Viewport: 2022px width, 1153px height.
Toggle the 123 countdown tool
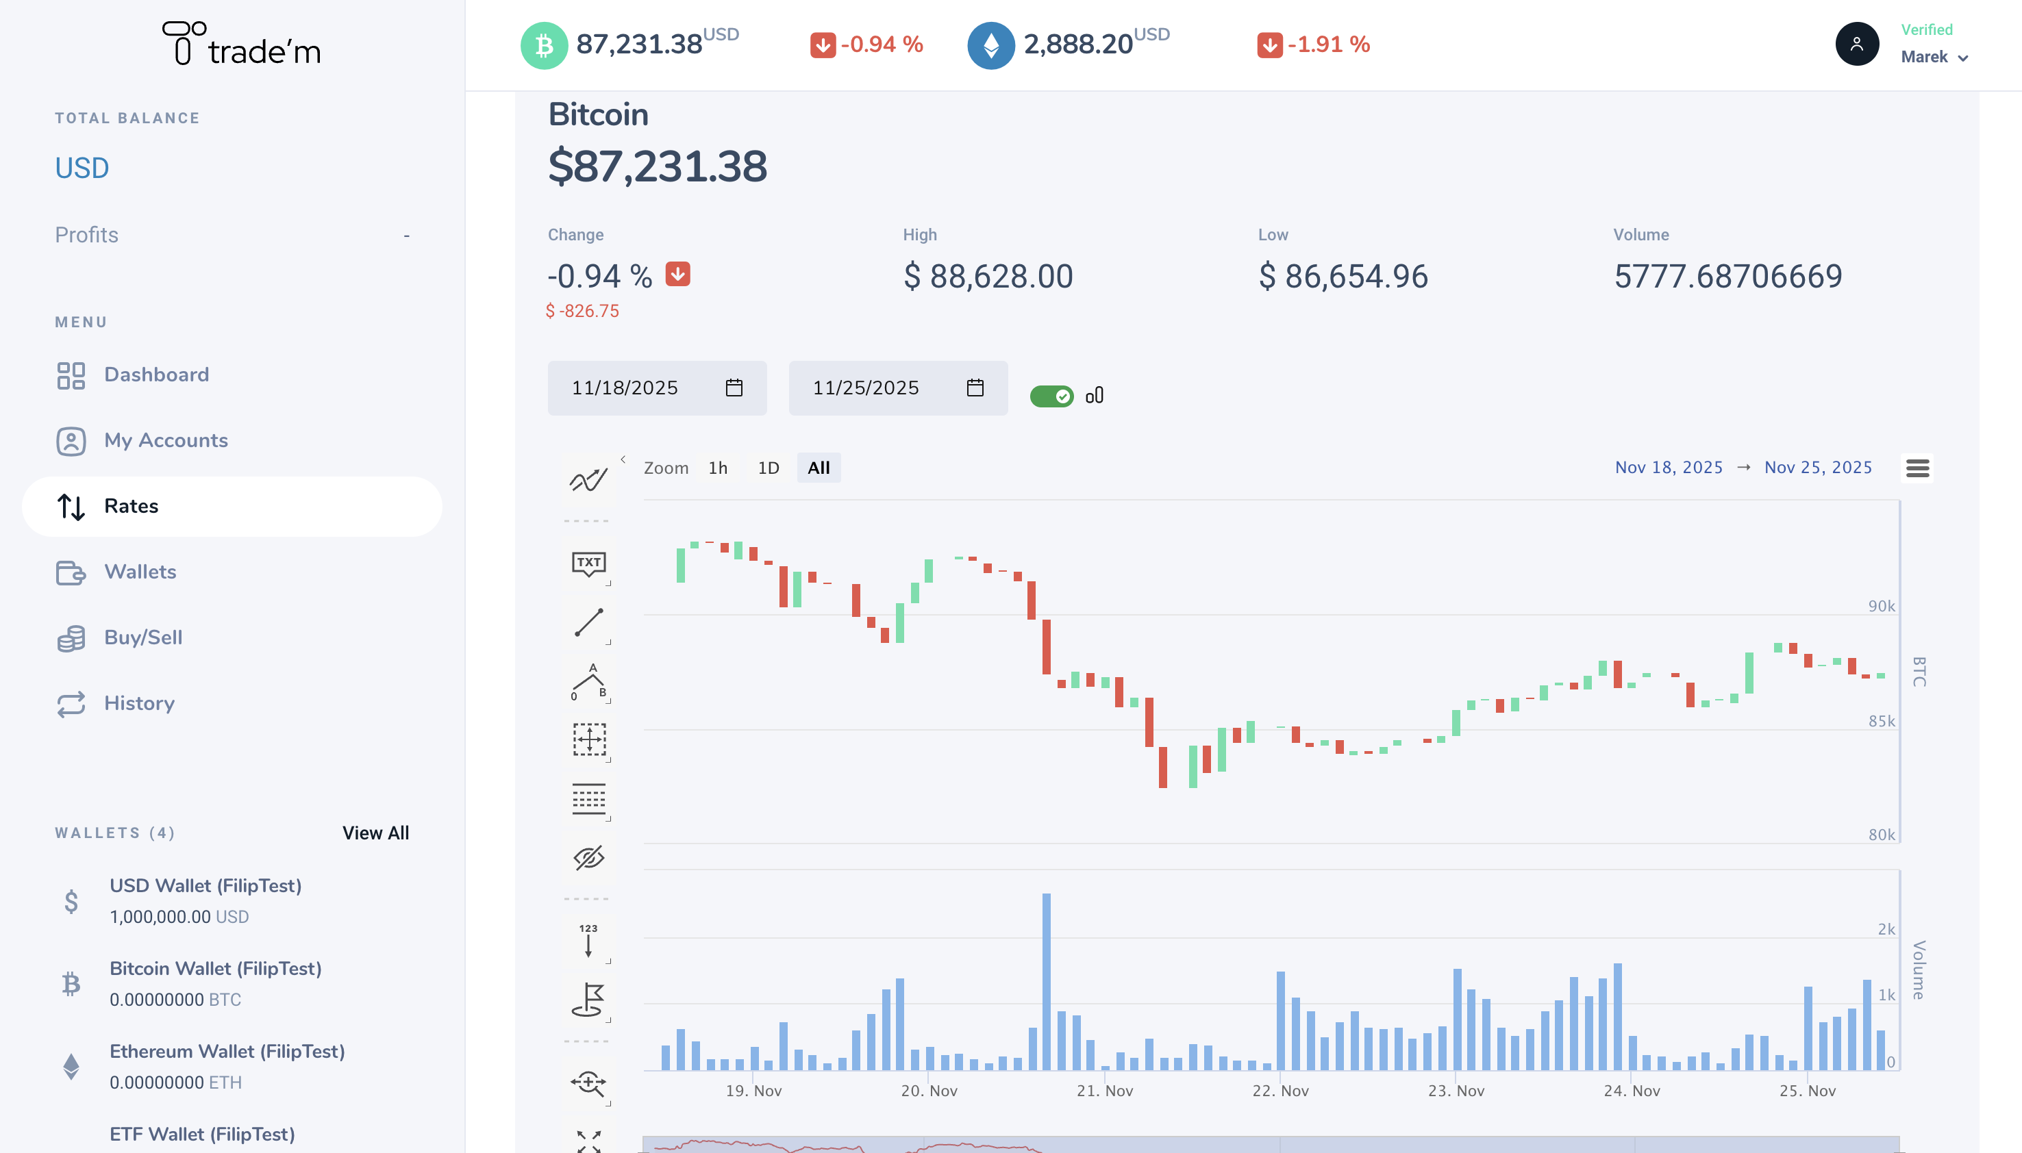pos(588,941)
